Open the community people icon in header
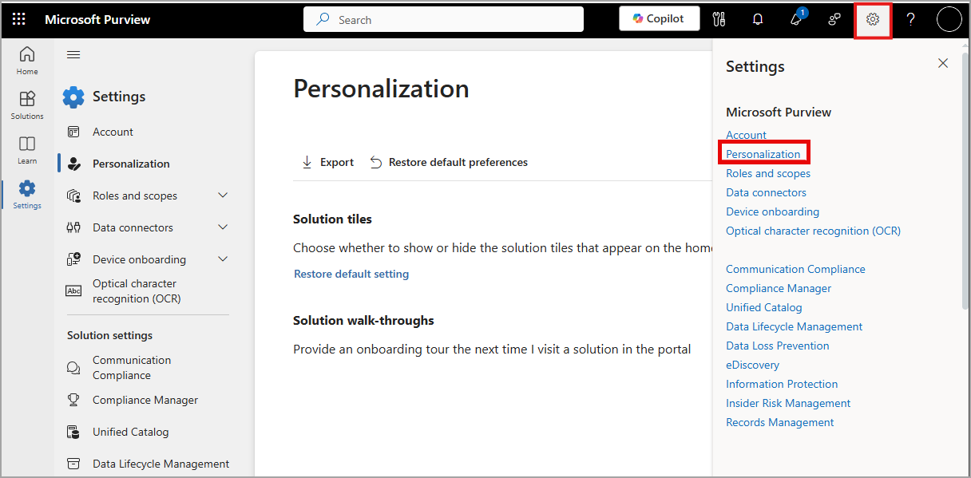 pyautogui.click(x=834, y=19)
